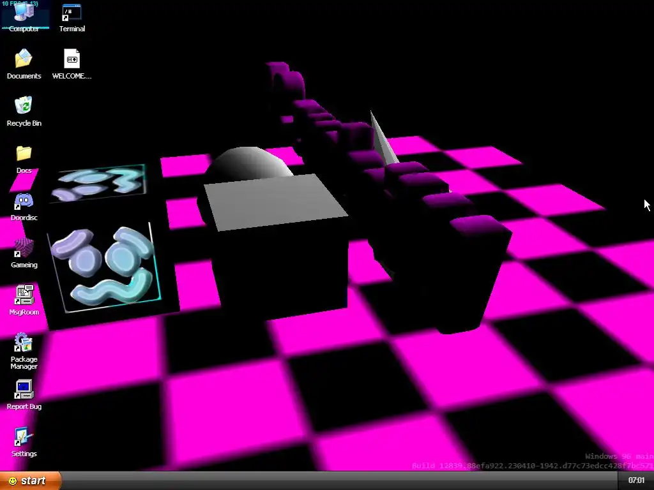Open the Settings shortcut

click(x=24, y=442)
